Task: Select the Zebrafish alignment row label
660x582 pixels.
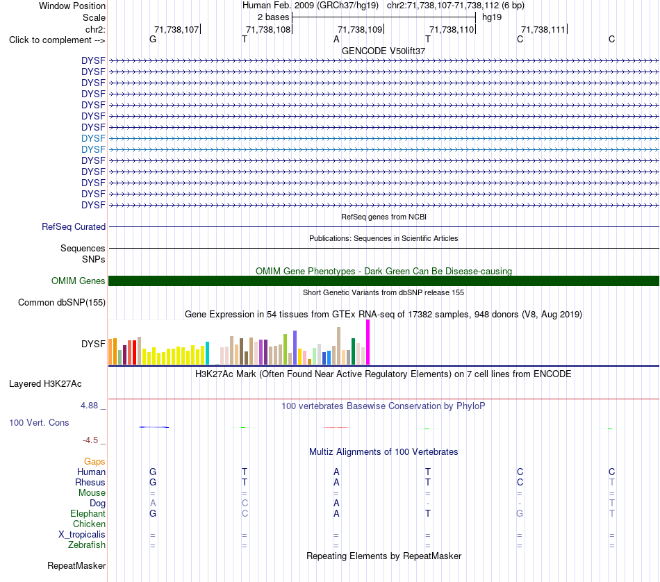Action: click(87, 545)
